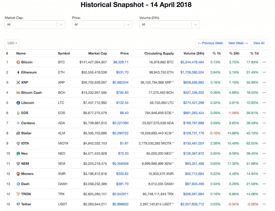Sort table by % 24h header
275x211 pixels.
point(234,53)
